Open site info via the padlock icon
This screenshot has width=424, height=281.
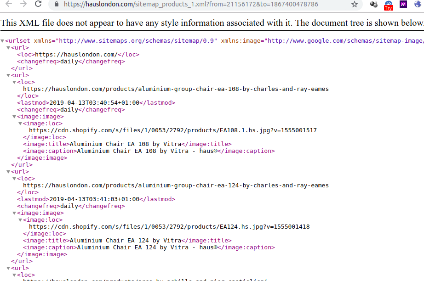point(57,4)
